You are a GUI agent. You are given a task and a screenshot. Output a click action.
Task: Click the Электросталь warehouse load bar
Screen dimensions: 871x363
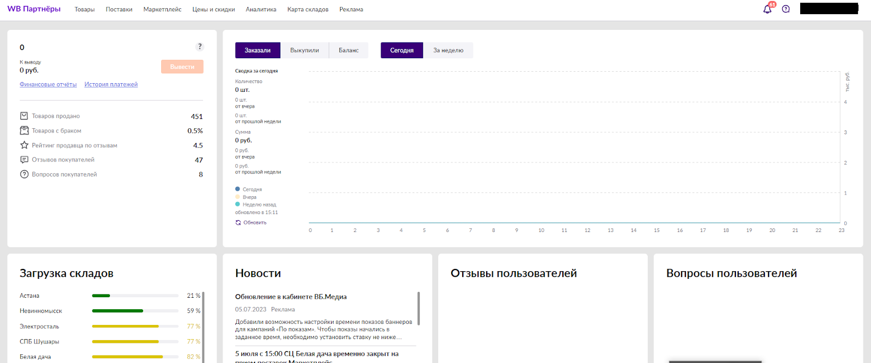pyautogui.click(x=135, y=326)
